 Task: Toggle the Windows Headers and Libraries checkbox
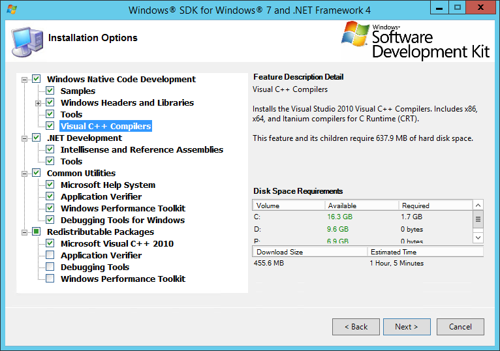tap(50, 102)
